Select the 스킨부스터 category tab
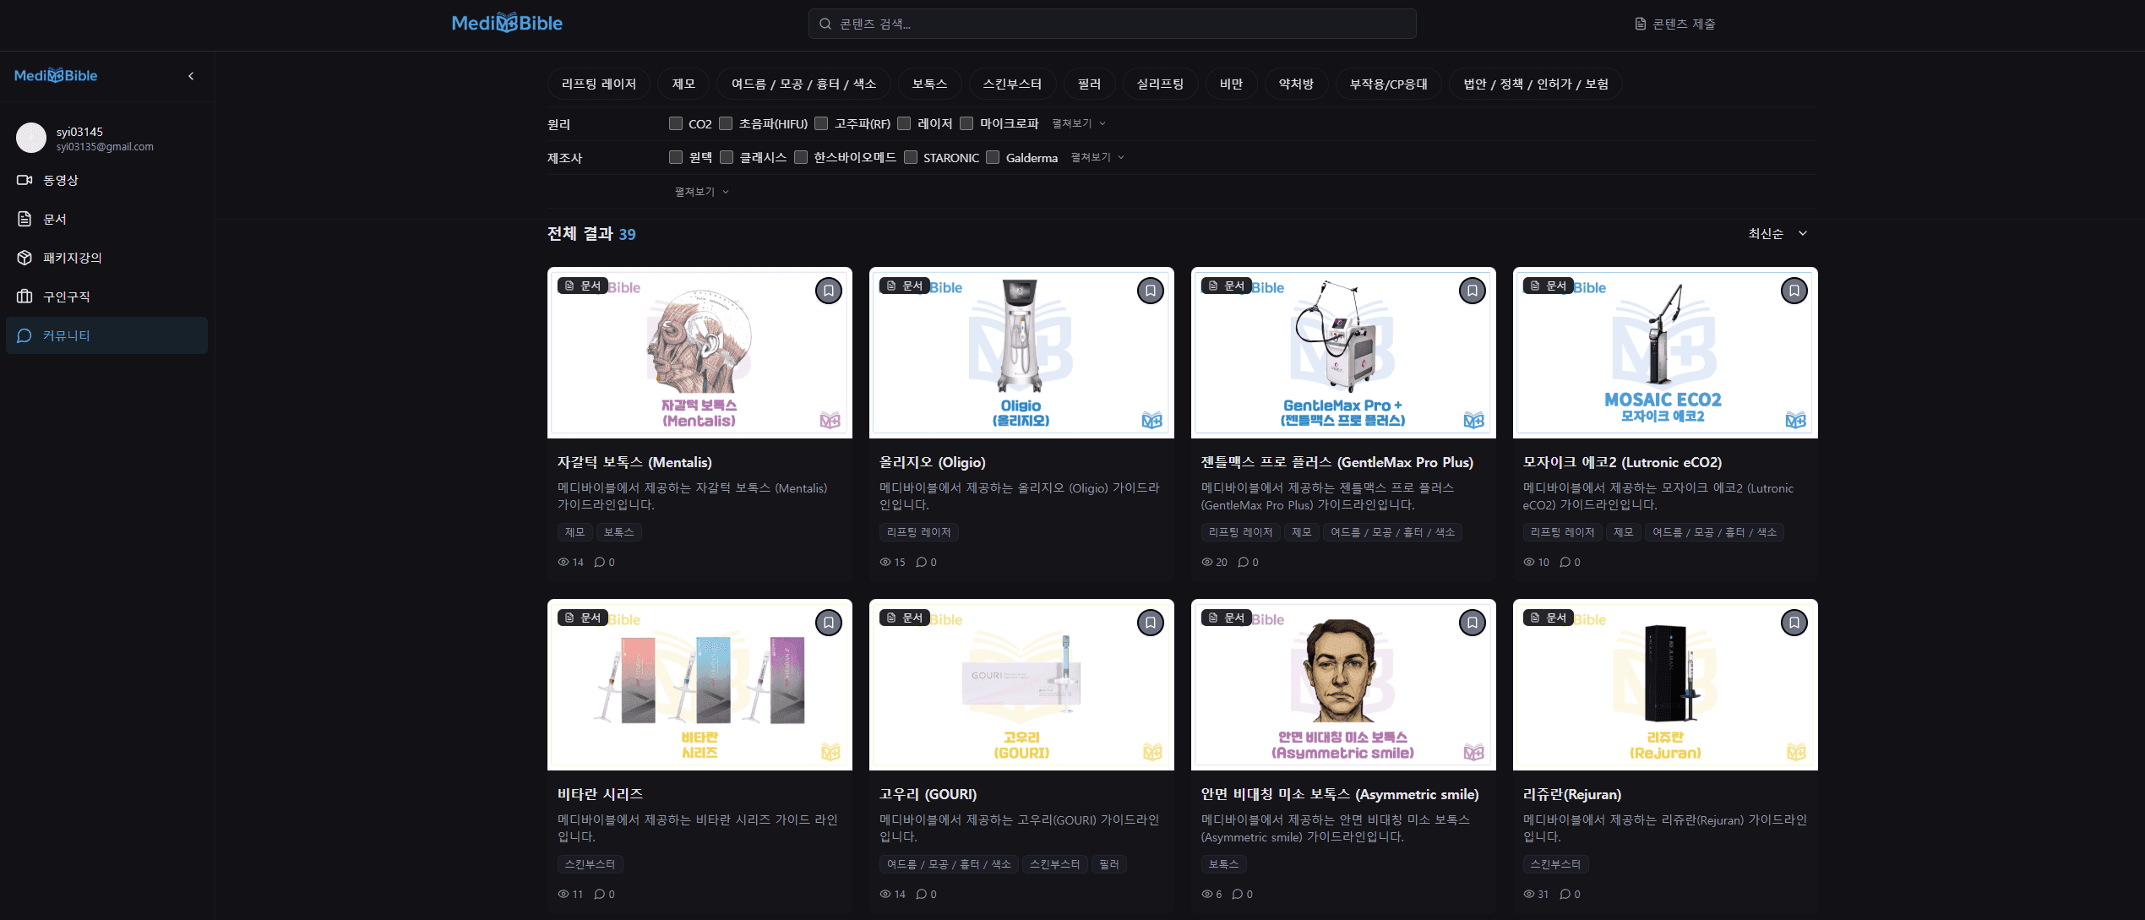 [1012, 84]
